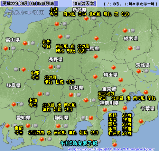Select the 東京都 label
Image resolution: width=159 pixels, height=151 pixels.
click(109, 89)
